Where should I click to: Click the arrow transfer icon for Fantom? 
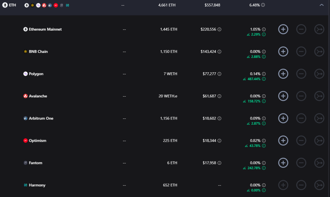click(x=319, y=163)
